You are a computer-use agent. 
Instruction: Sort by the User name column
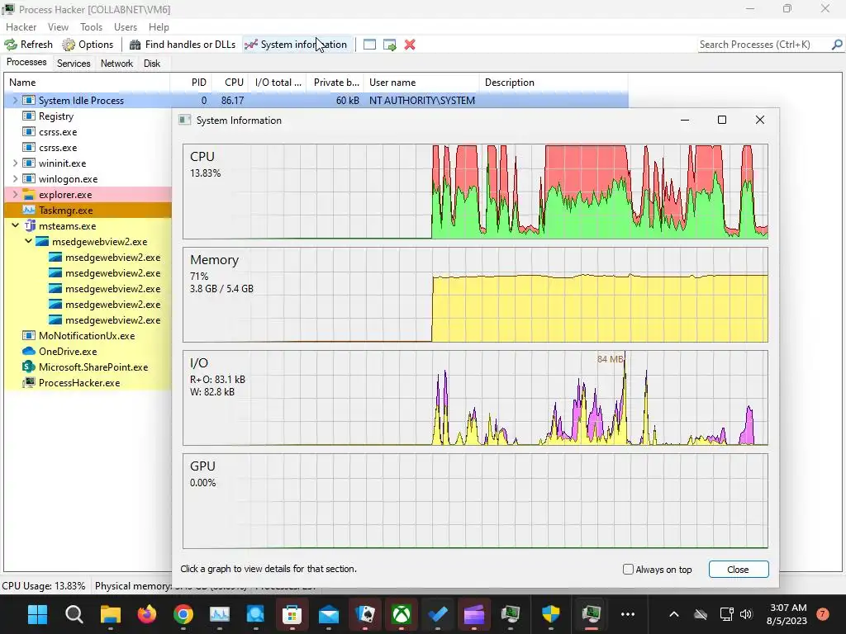click(x=421, y=83)
